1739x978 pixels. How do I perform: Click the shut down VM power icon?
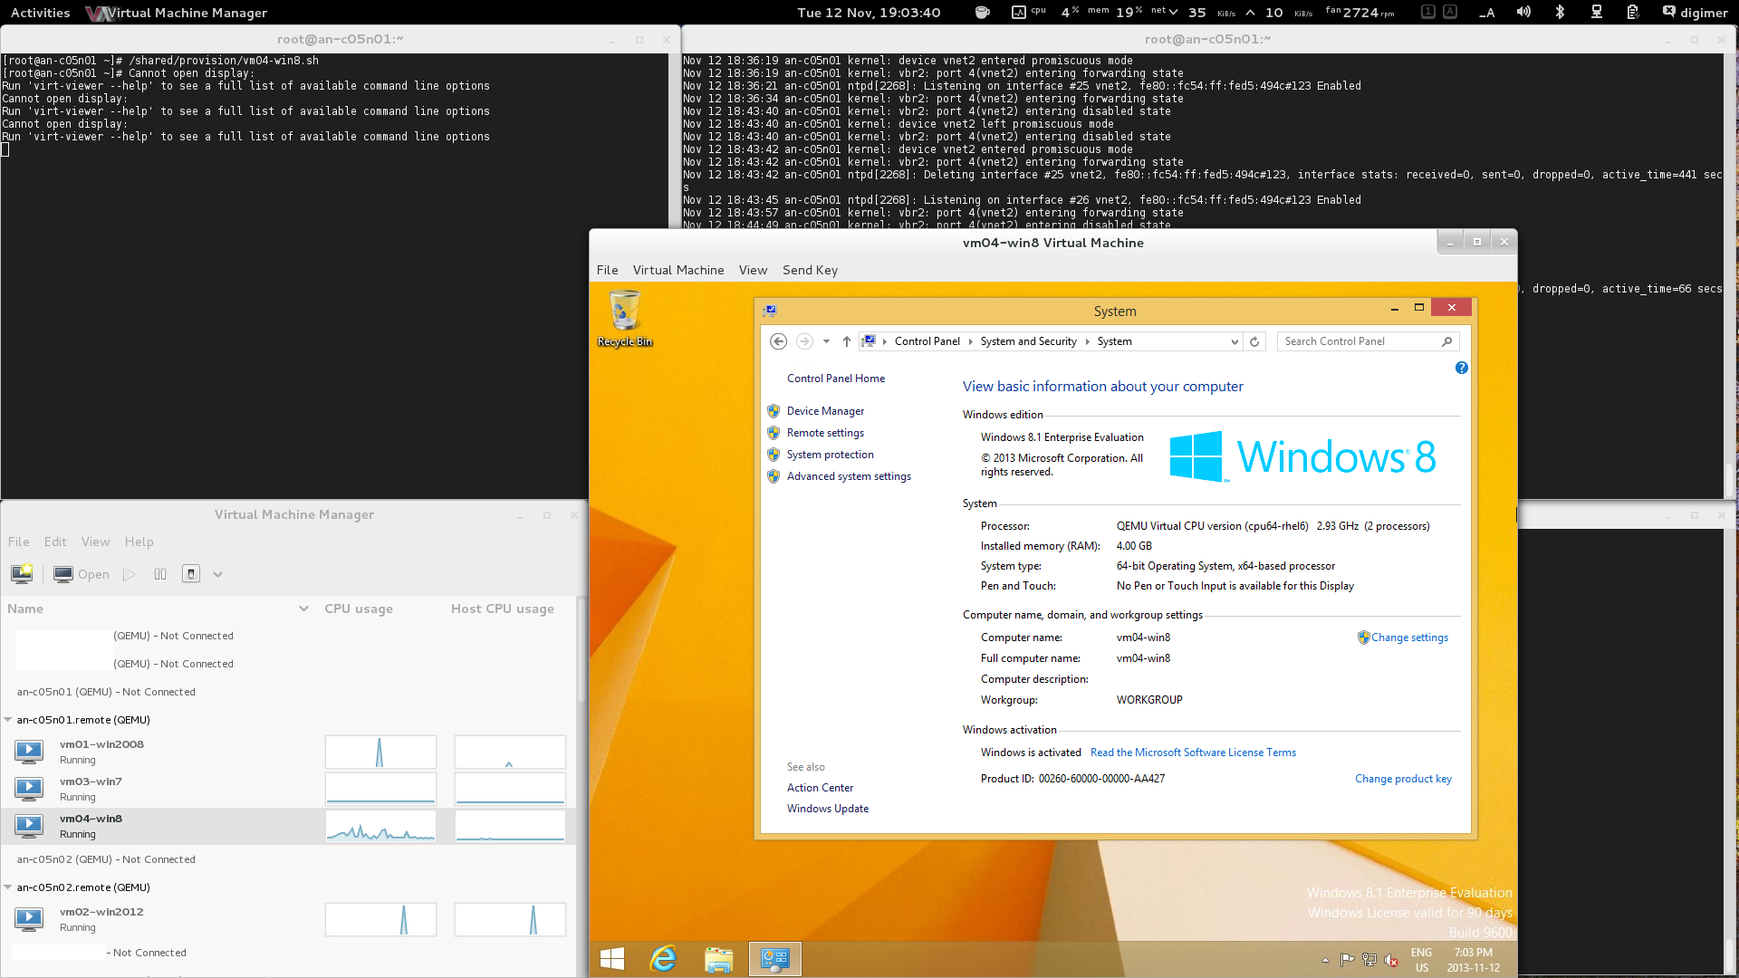(x=191, y=574)
